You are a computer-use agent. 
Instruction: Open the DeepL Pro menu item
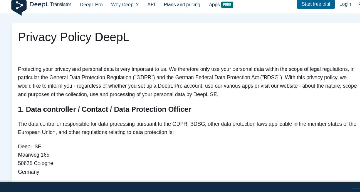[91, 5]
